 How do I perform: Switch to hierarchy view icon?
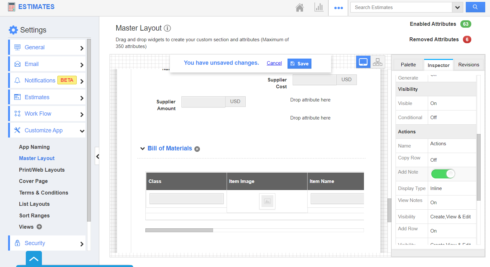tap(377, 62)
